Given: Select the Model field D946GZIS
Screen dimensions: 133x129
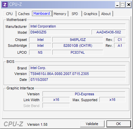Looking at the screenshot, I should pos(60,32).
